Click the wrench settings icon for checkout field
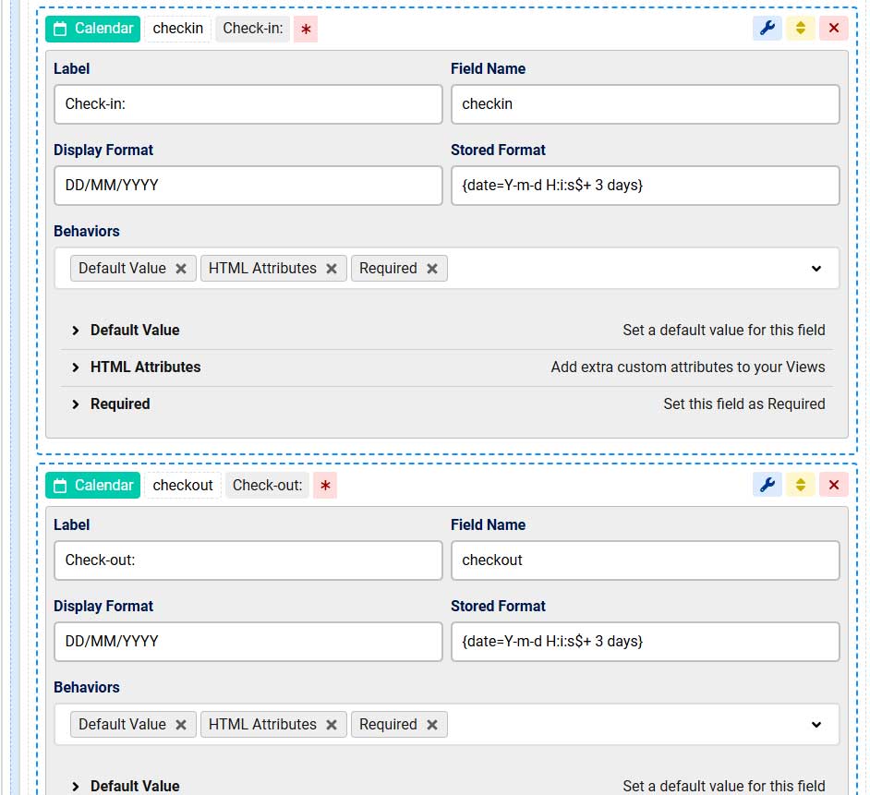The height and width of the screenshot is (795, 870). 767,485
